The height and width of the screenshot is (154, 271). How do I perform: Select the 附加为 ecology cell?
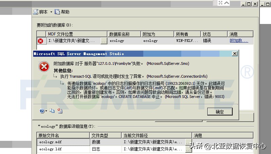157,41
